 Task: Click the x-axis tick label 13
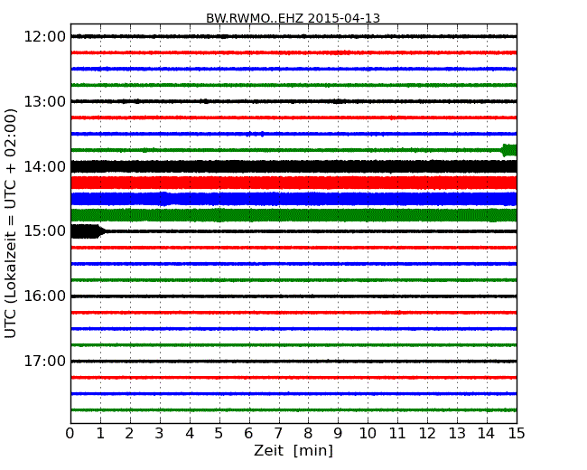pos(457,434)
